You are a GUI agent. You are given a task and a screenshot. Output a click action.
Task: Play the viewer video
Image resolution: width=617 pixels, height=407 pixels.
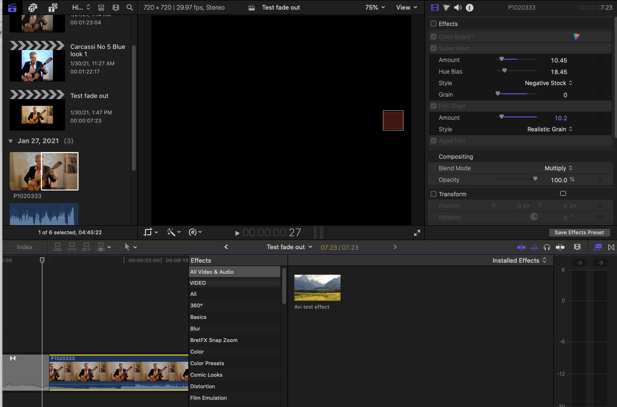tap(237, 233)
